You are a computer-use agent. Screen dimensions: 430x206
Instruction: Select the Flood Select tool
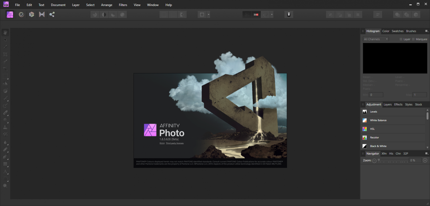[x=5, y=69]
